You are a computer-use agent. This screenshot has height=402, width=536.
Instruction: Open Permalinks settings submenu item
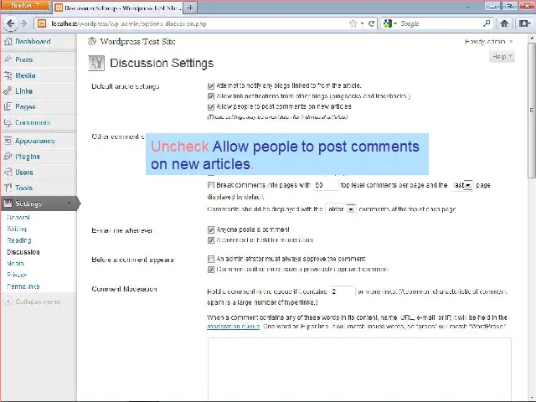tap(23, 286)
